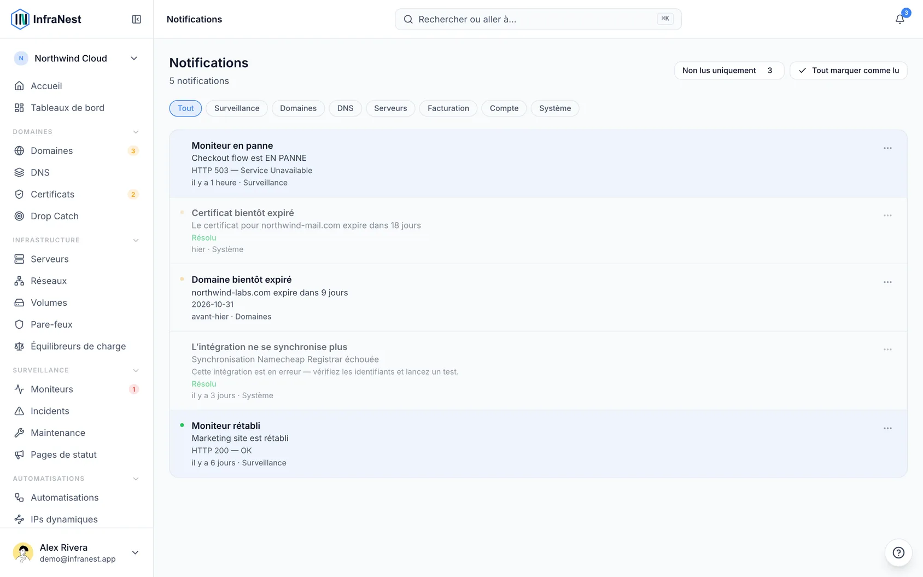
Task: Select the Facturation filter tab
Action: click(448, 108)
